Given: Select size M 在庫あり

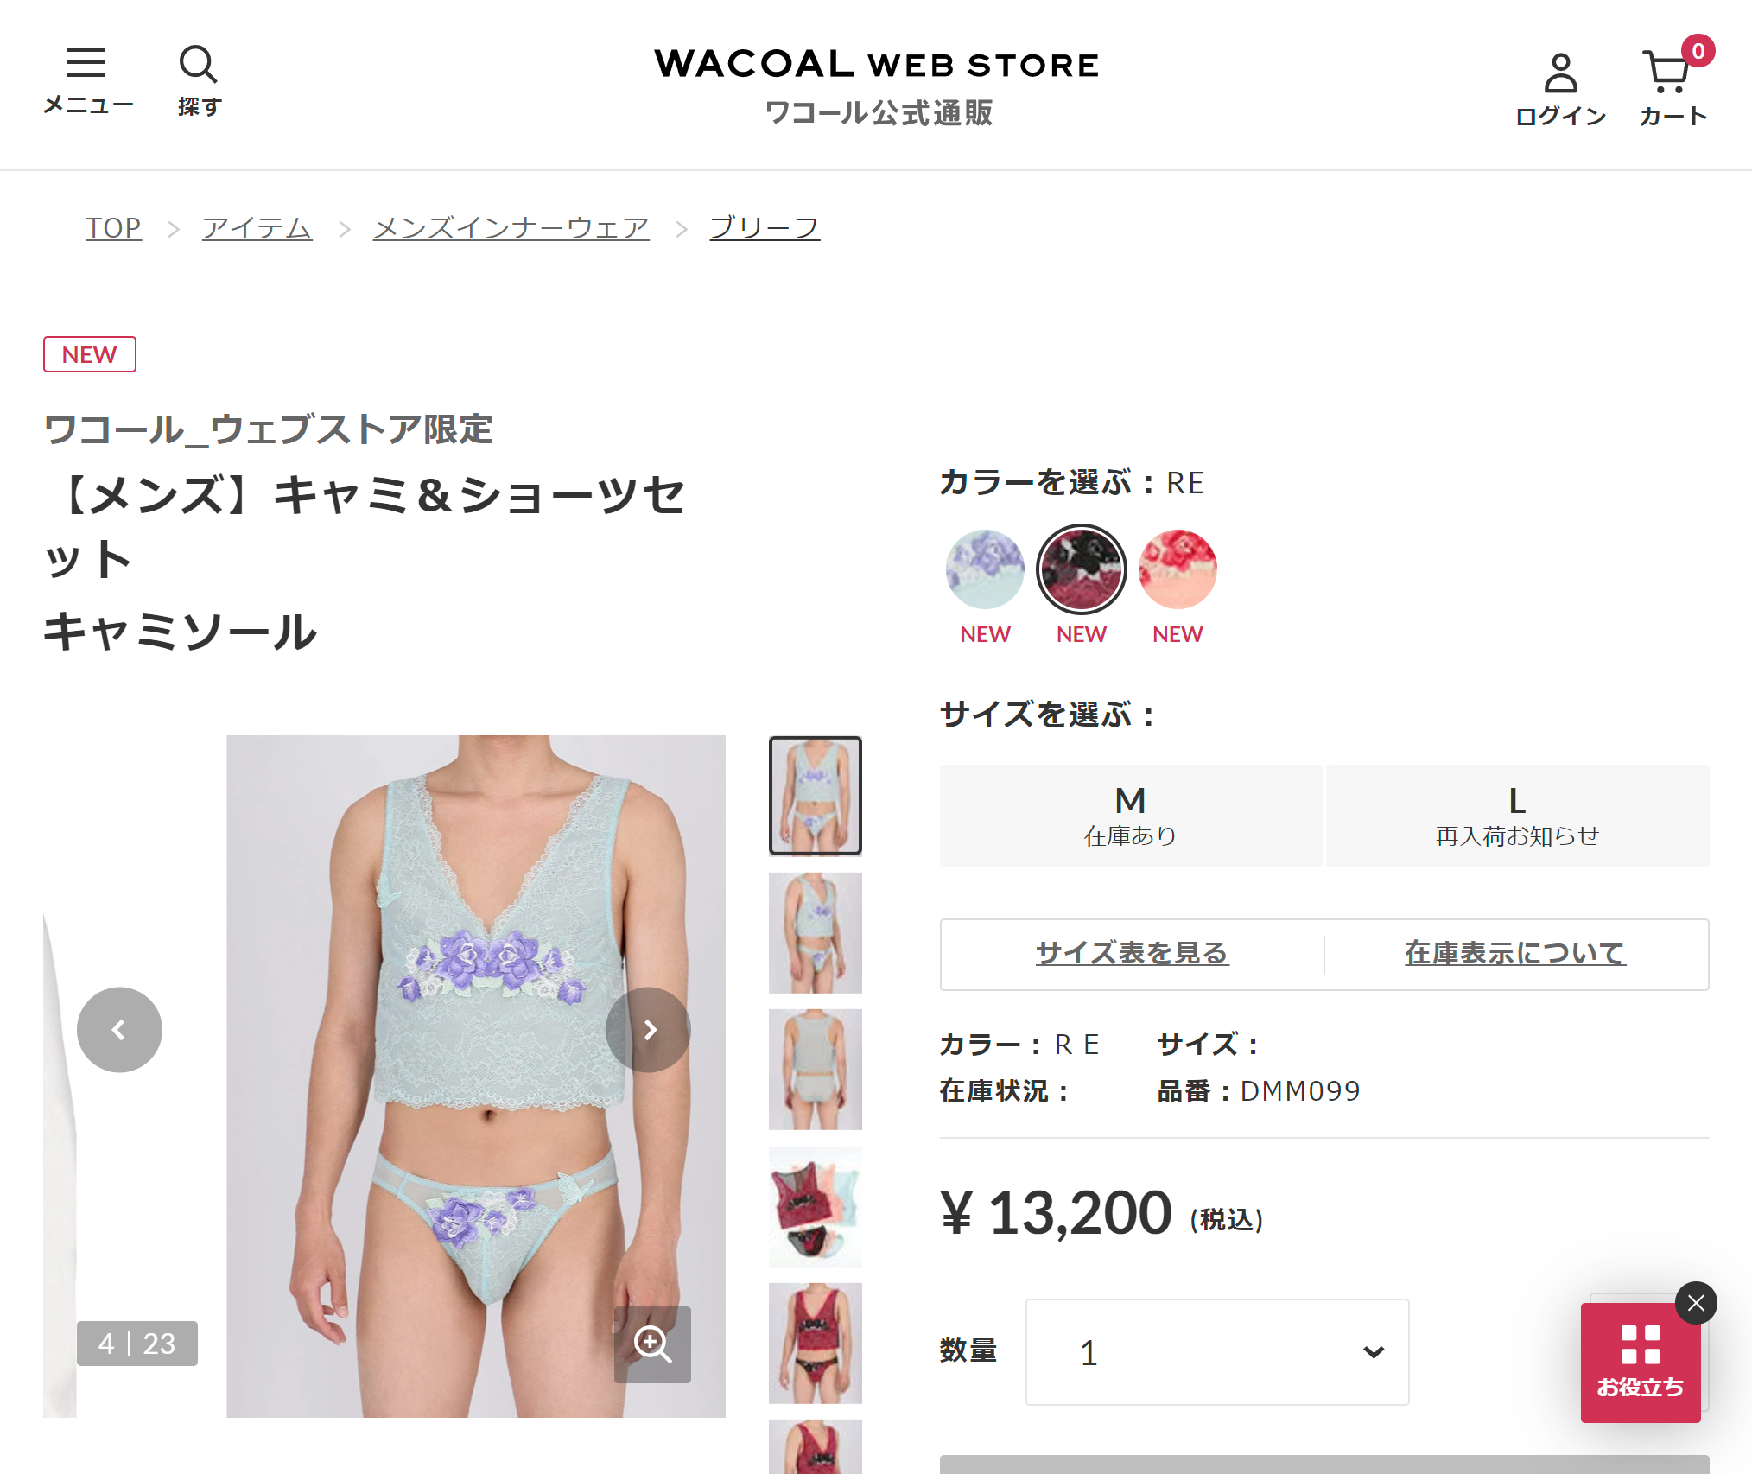Looking at the screenshot, I should (x=1131, y=816).
